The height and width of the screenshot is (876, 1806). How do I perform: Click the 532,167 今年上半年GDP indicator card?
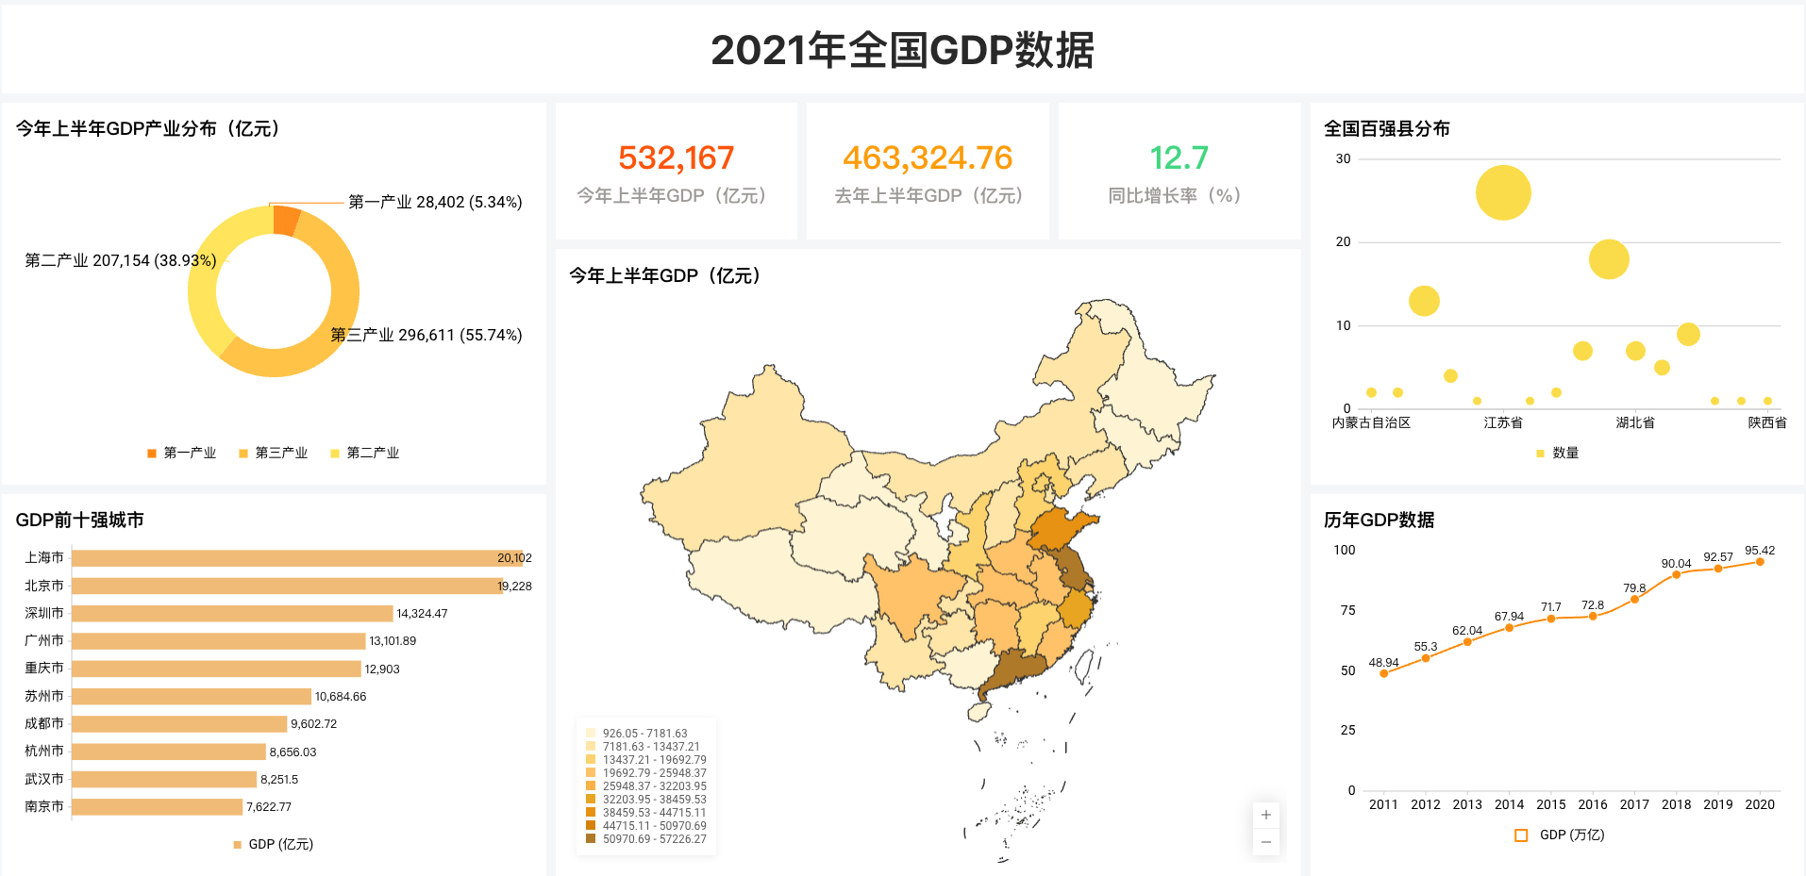pos(676,172)
